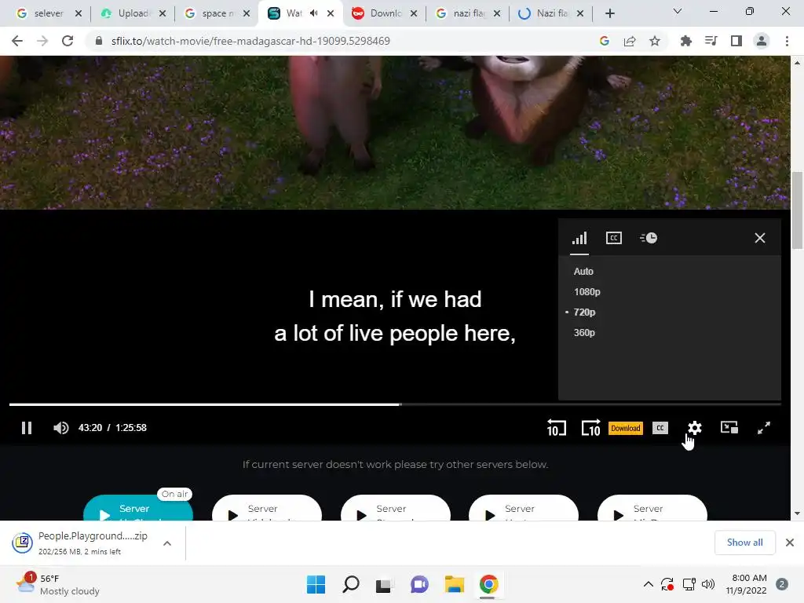Click the yellow Download button
Viewport: 804px width, 603px height.
(x=626, y=428)
